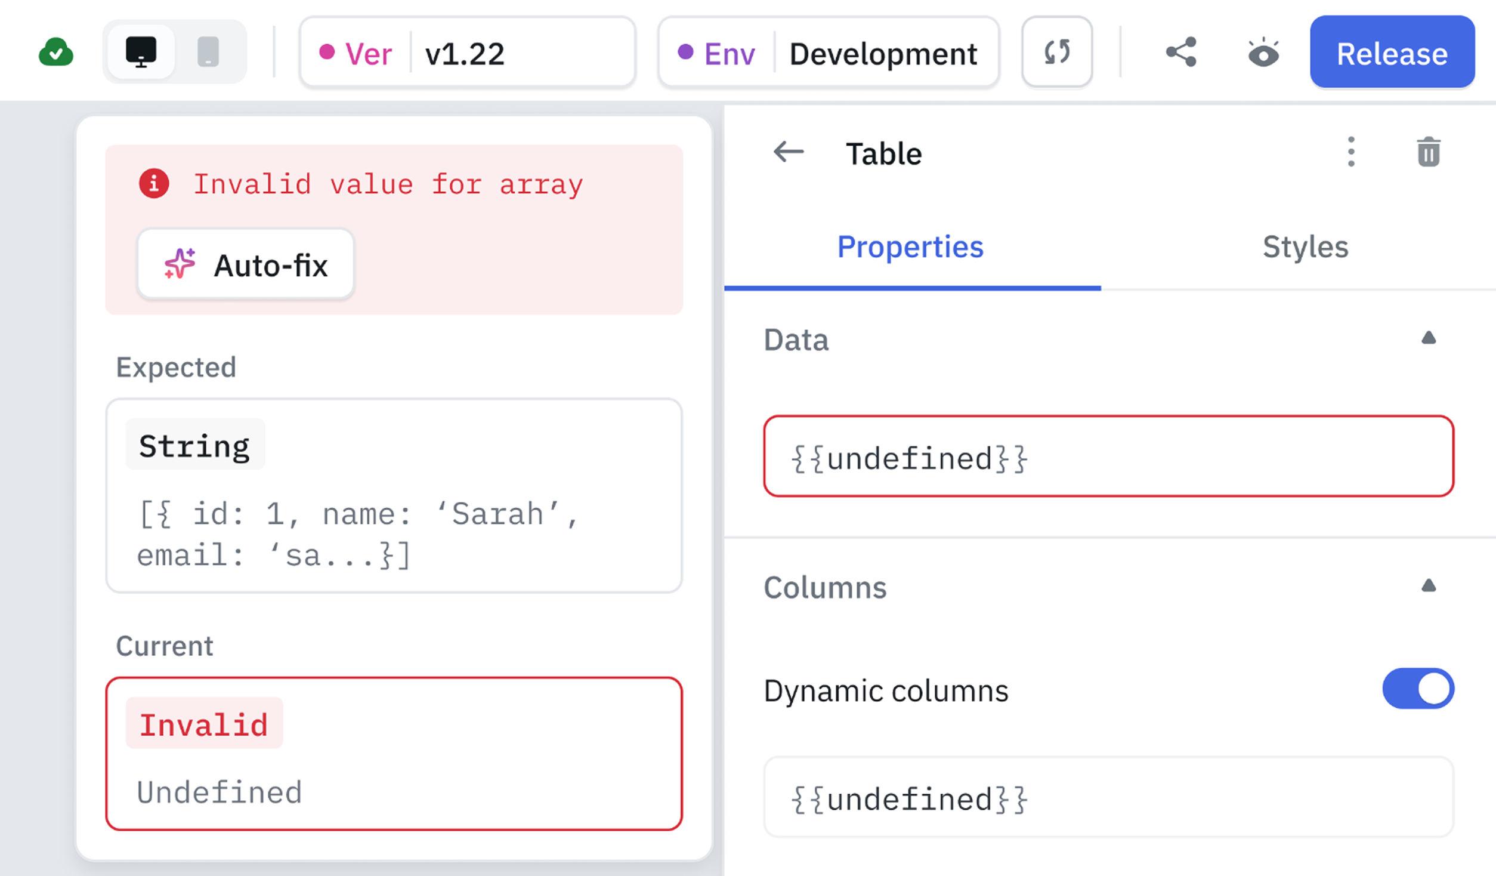Delete the Table widget using the trash icon
Screen dimensions: 1496x876
[1428, 153]
